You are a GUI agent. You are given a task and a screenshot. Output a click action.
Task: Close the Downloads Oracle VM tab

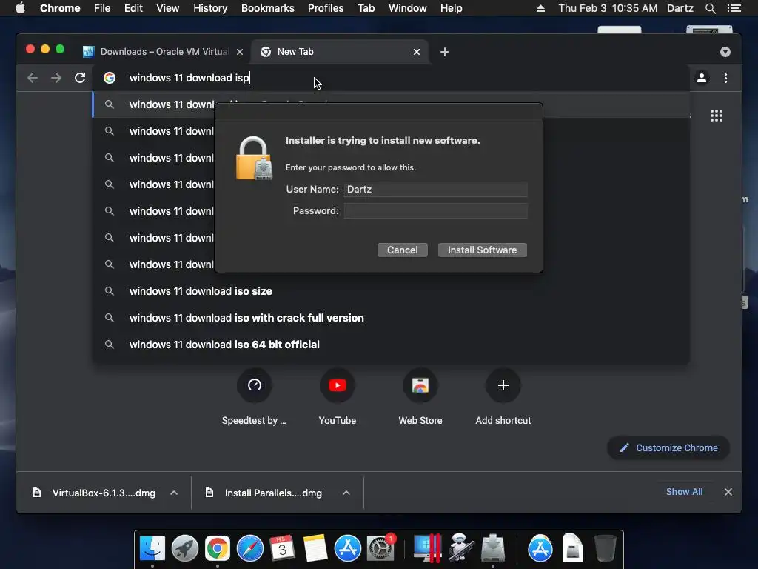(240, 52)
